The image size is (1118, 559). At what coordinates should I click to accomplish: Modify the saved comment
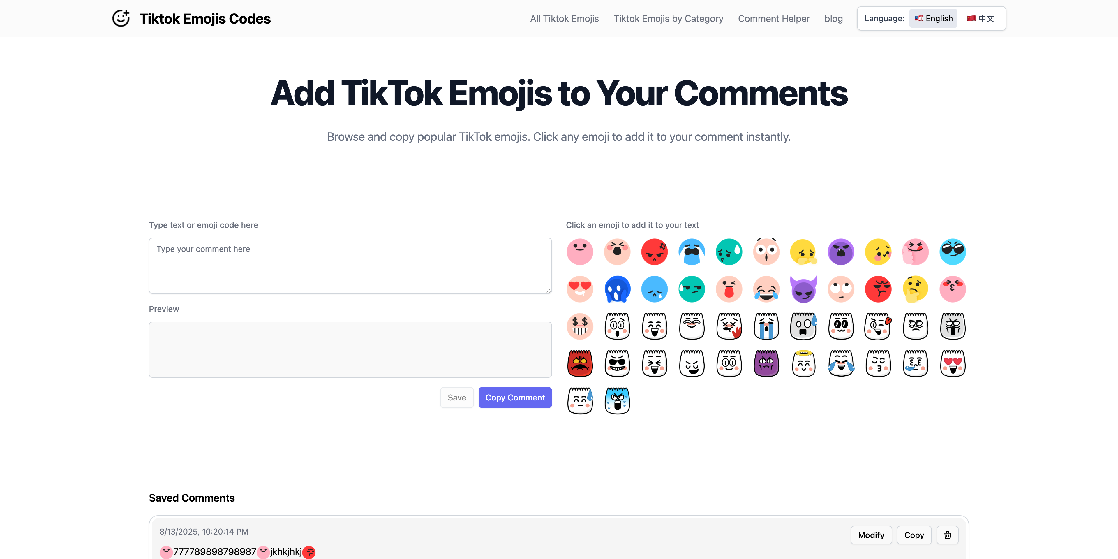pos(871,535)
